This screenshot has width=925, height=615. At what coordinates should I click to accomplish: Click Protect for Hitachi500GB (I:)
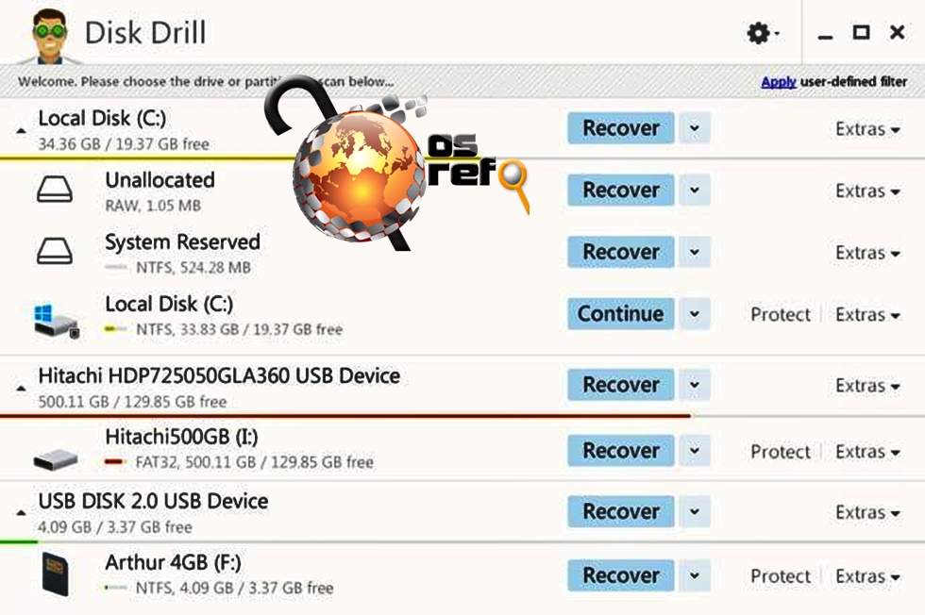click(781, 451)
